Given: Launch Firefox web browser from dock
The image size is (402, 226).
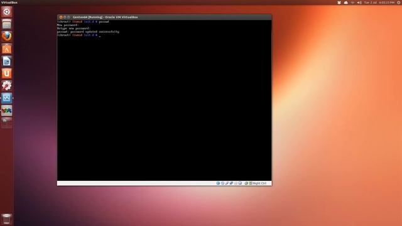Looking at the screenshot, I should [7, 36].
